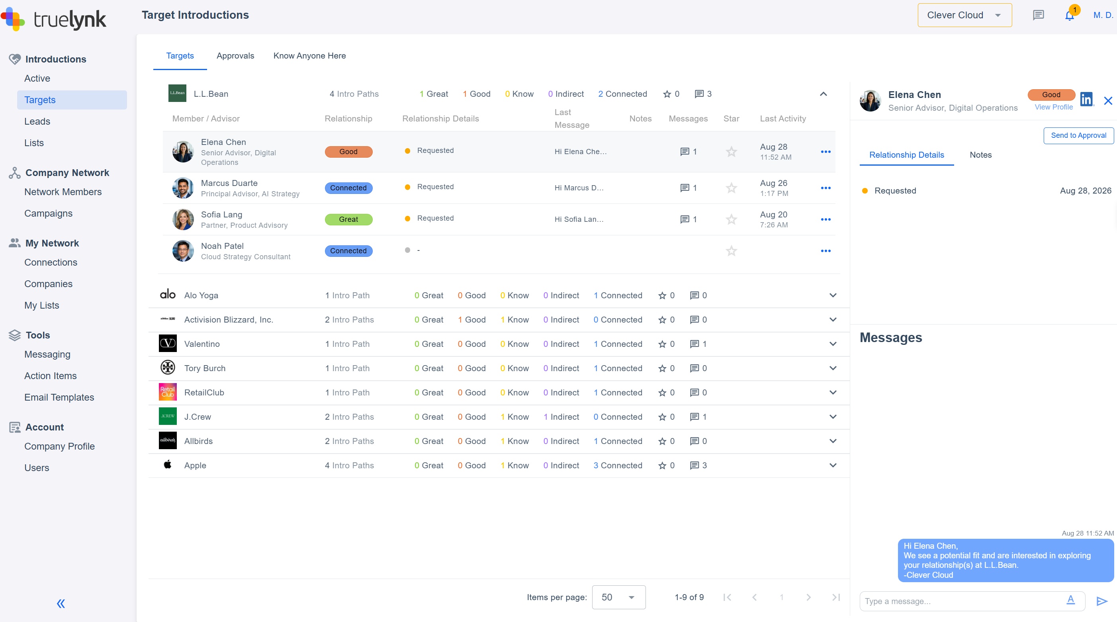The width and height of the screenshot is (1117, 622).
Task: Expand the Valentino target row
Action: (833, 344)
